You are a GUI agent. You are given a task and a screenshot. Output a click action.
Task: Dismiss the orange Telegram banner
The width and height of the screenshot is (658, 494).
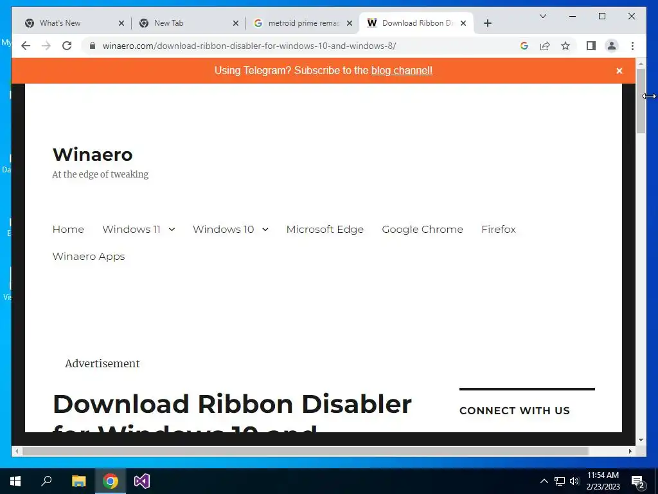click(619, 71)
